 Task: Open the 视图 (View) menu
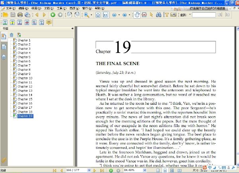pos(36,8)
